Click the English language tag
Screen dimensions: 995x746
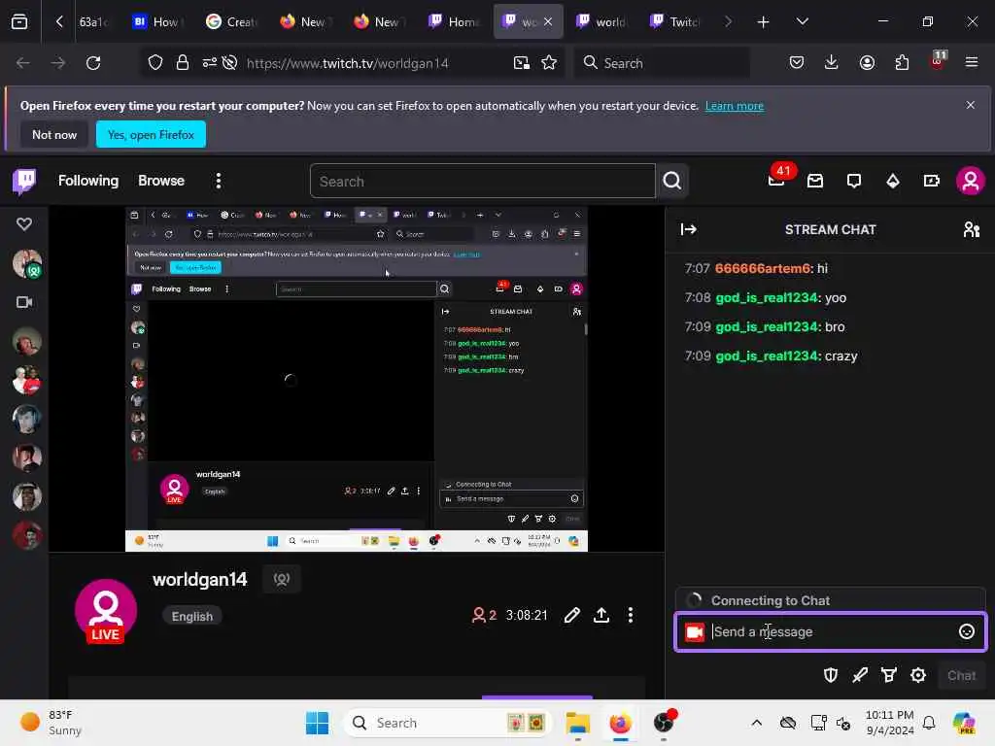coord(192,616)
